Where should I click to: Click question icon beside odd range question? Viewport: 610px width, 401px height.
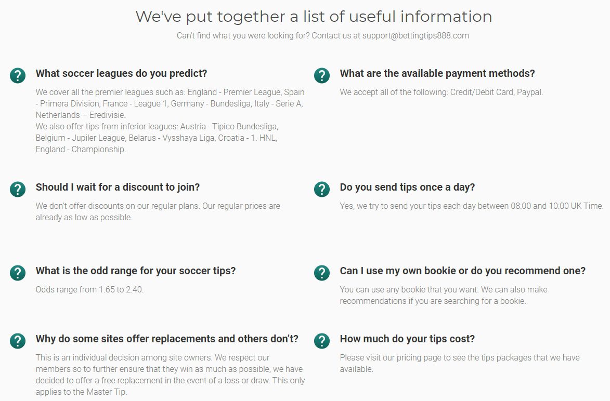pos(18,273)
